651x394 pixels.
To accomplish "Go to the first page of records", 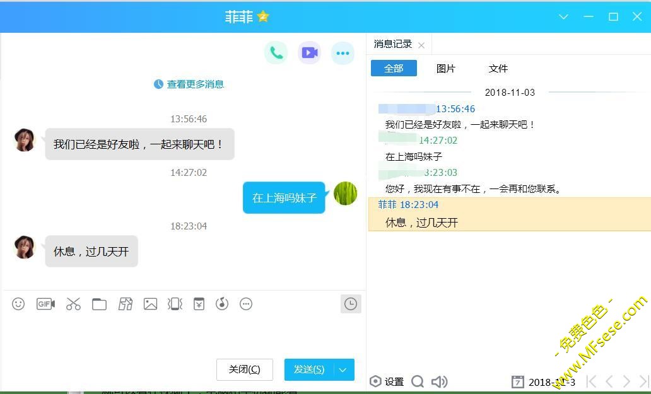I will (592, 381).
